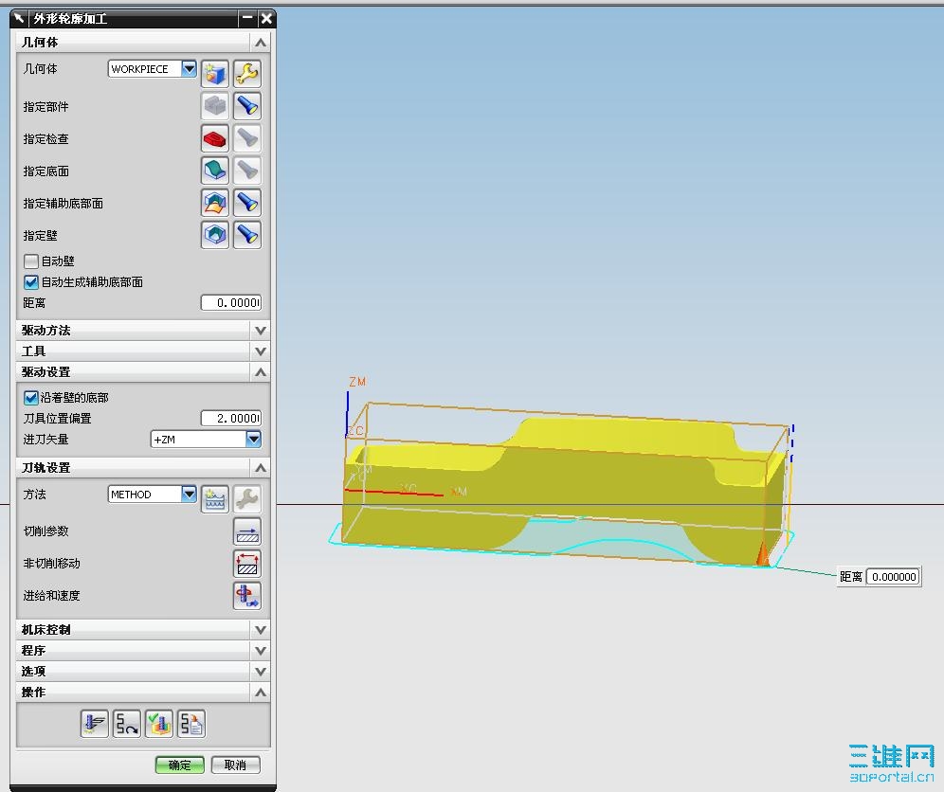Click the 距离 value field in dialog
The image size is (944, 792).
(231, 303)
